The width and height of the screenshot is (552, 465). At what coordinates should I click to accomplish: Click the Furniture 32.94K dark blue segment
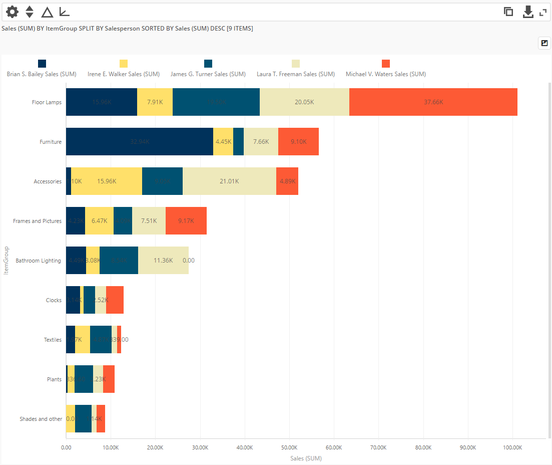(x=139, y=142)
